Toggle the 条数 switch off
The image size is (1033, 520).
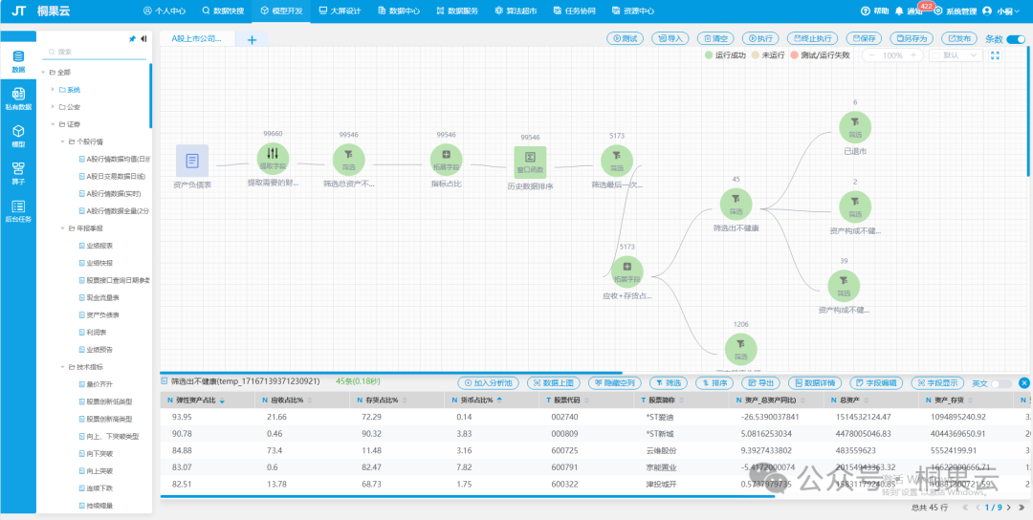click(x=1015, y=39)
